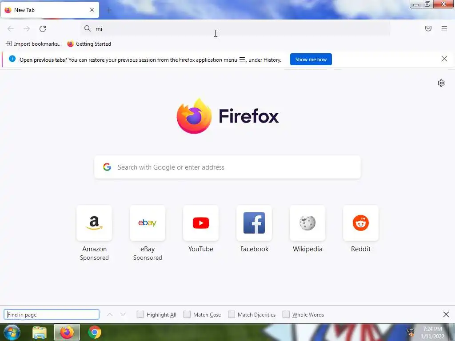This screenshot has height=341, width=455.
Task: Close the find bar
Action: pos(446,314)
